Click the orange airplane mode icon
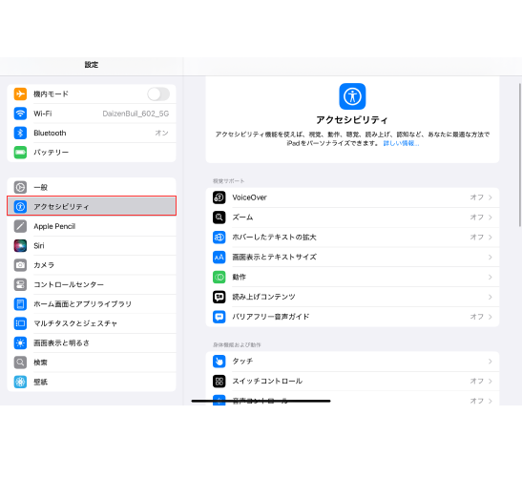The width and height of the screenshot is (522, 477). pyautogui.click(x=20, y=94)
